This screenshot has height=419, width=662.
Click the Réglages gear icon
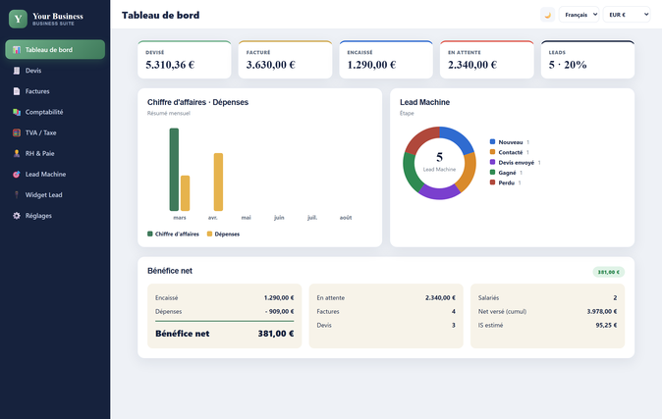tap(17, 216)
